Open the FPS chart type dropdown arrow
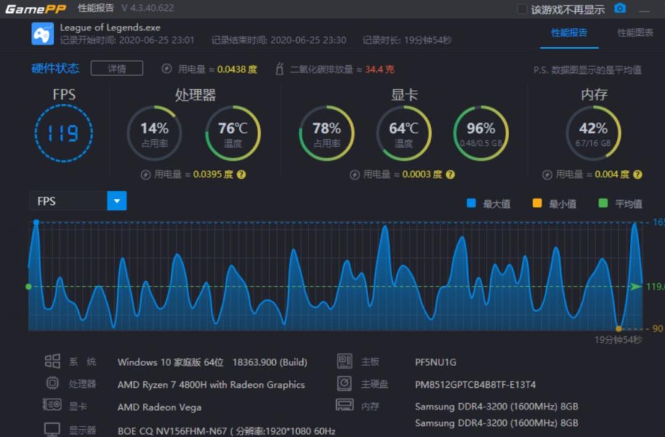The height and width of the screenshot is (437, 665). point(117,201)
